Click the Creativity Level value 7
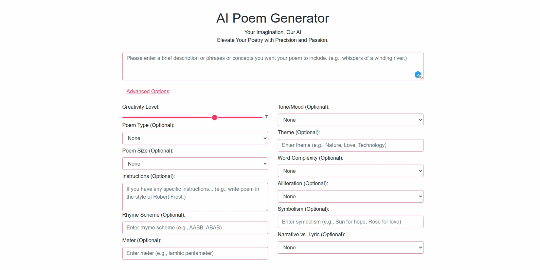 click(266, 117)
